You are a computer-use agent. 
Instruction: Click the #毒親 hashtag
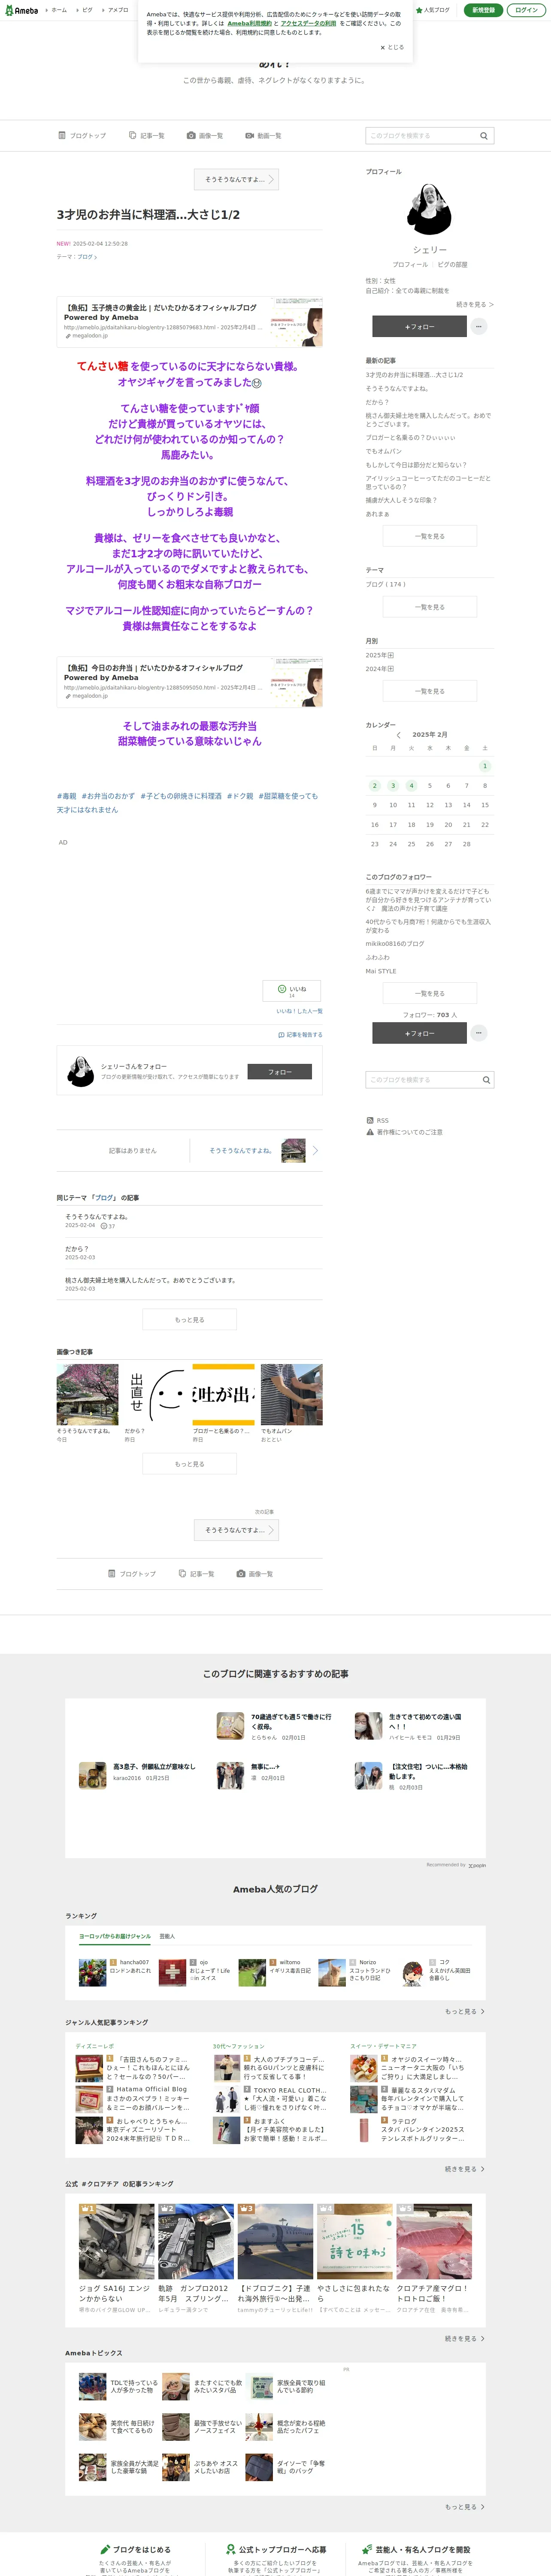66,796
